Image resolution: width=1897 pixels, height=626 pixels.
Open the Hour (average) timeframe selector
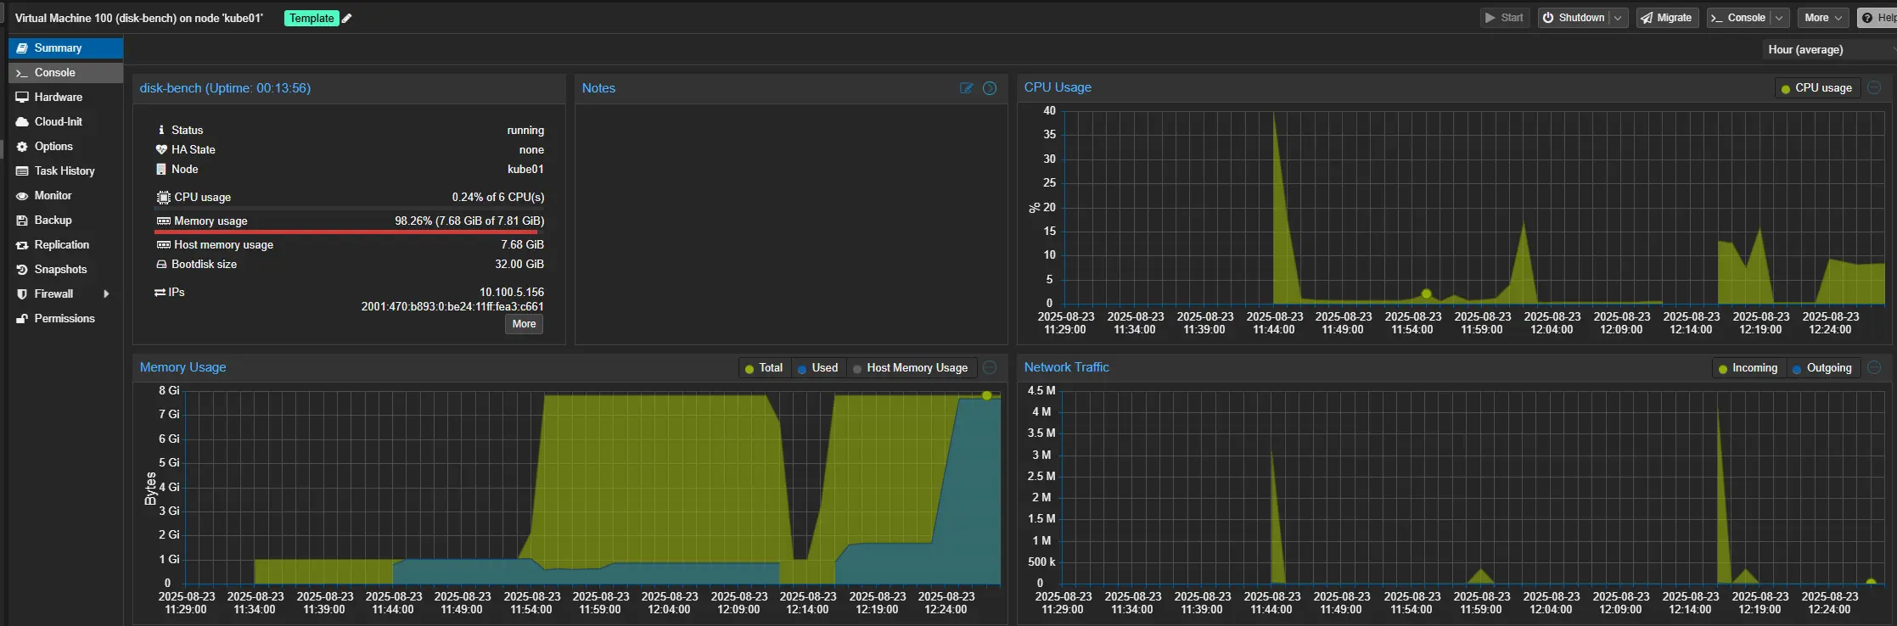coord(1825,50)
